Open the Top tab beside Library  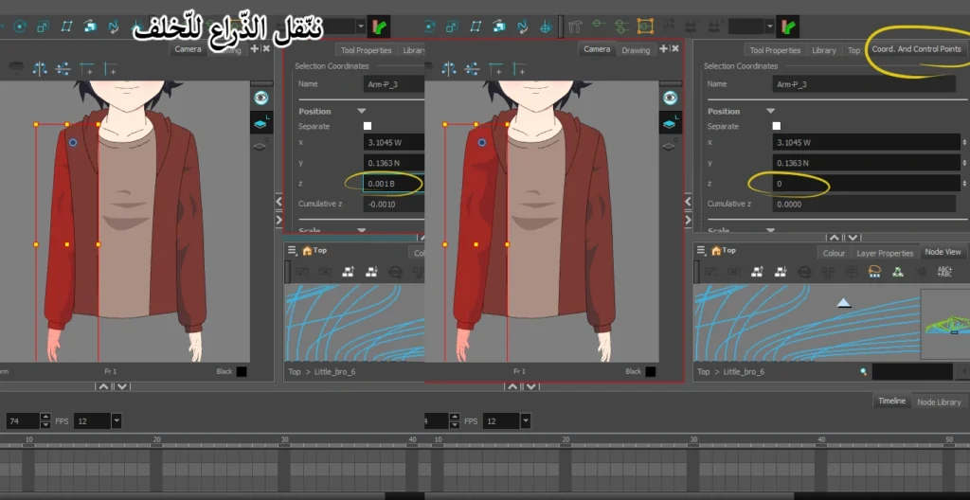[853, 51]
